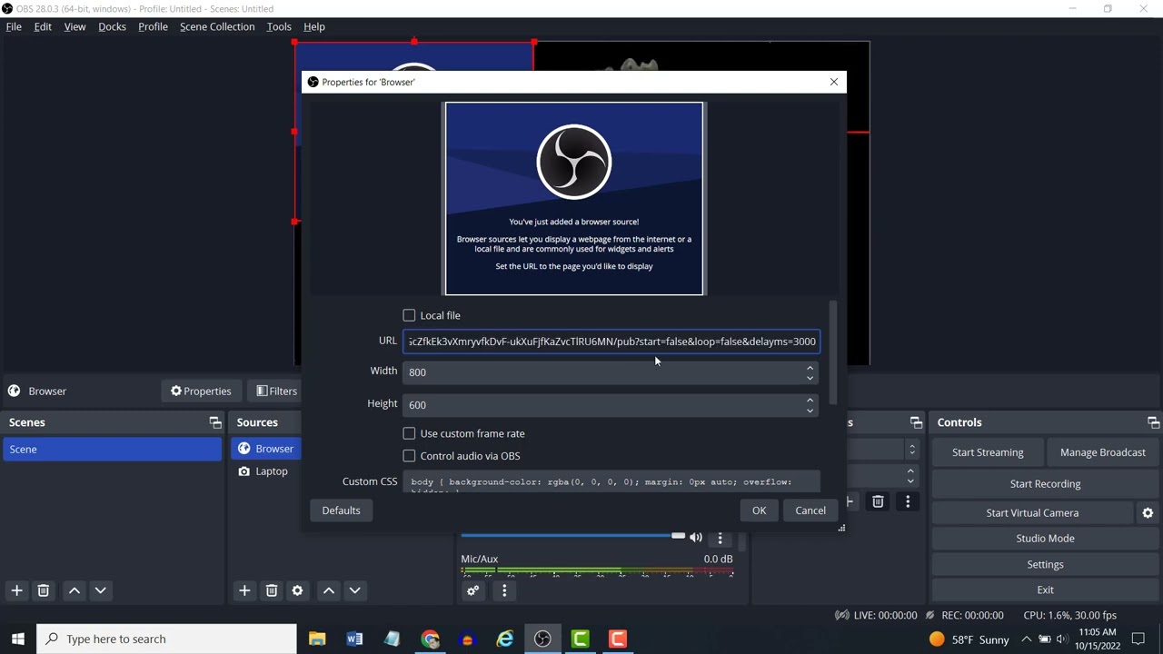Click the Width input field

(x=602, y=372)
